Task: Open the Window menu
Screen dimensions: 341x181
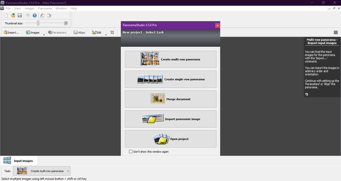Action: tap(61, 8)
